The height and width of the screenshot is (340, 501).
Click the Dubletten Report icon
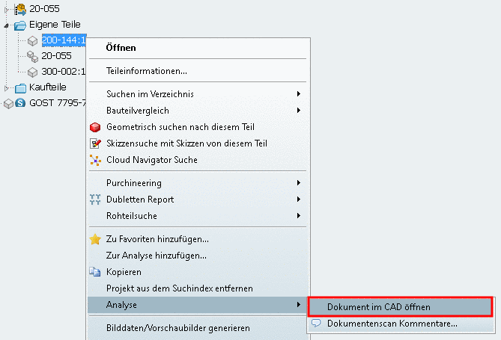(95, 200)
